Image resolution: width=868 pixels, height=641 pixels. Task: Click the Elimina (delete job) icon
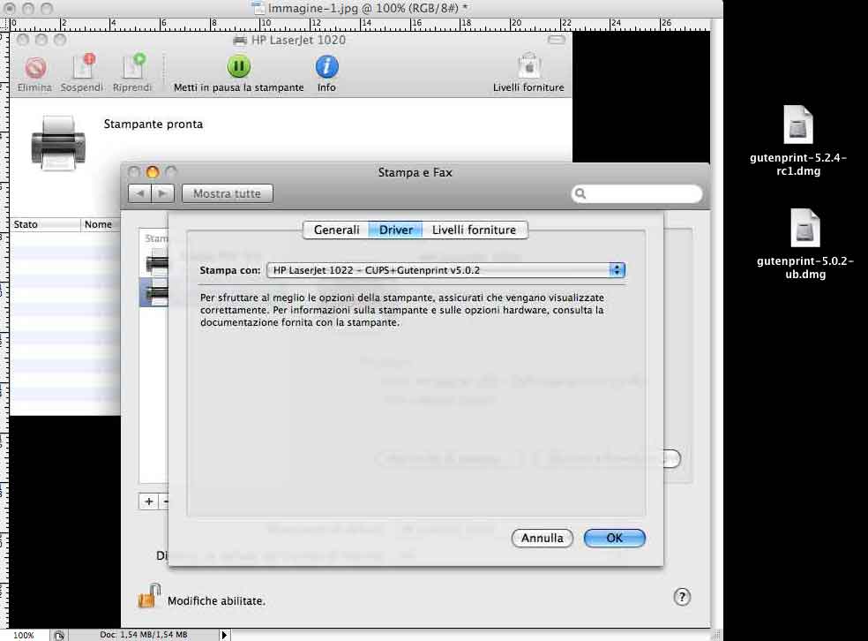tap(35, 68)
